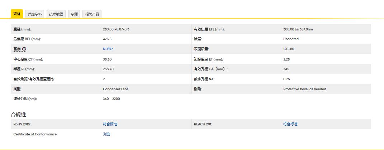Click the radius value 258.40
The image size is (384, 150).
point(108,69)
